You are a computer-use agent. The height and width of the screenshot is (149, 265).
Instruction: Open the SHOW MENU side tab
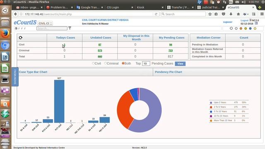[x=15, y=77]
